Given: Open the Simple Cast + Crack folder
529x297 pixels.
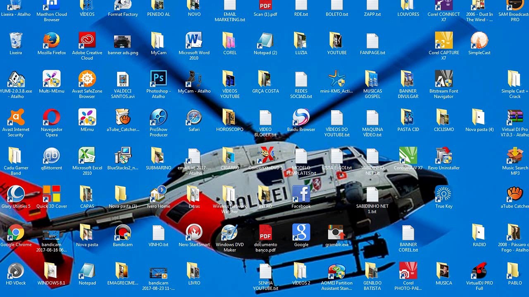Looking at the screenshot, I should pyautogui.click(x=515, y=79).
